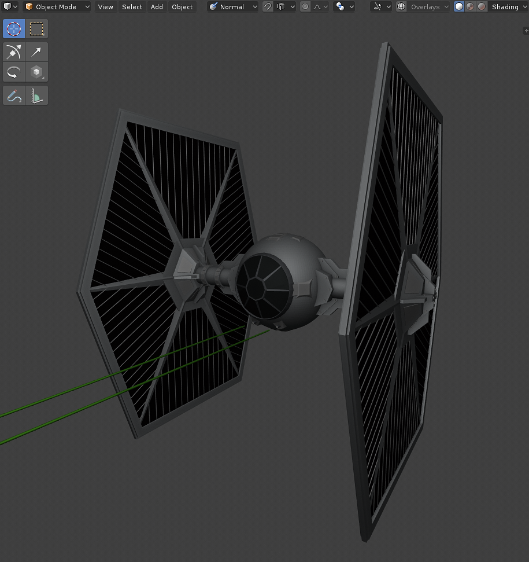The width and height of the screenshot is (529, 562).
Task: Choose the Transform tool in toolbar
Action: pos(14,52)
